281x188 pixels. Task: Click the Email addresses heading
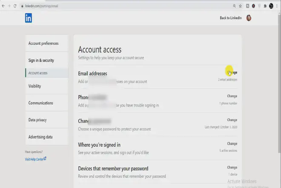(x=92, y=74)
